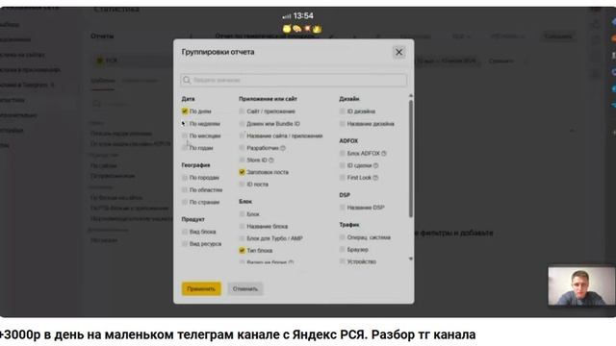Image resolution: width=616 pixels, height=346 pixels.
Task: Click the scroll-down arrow of the dialog list
Action: 411,259
